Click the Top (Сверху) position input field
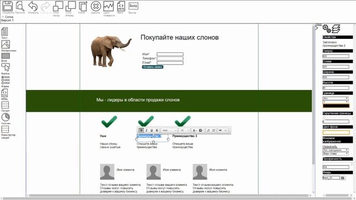The height and width of the screenshot is (200, 356). click(336, 56)
